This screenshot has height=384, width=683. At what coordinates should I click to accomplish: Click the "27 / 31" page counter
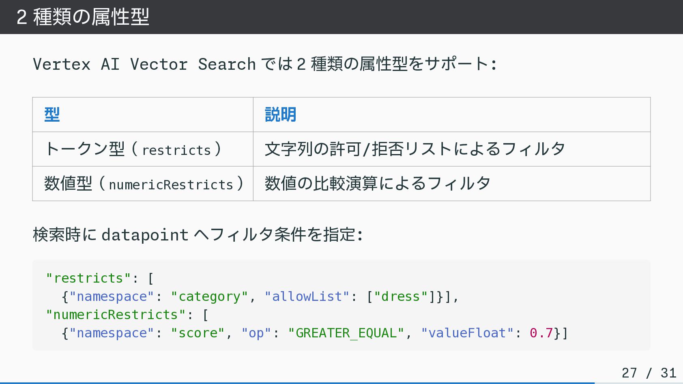[x=649, y=373]
